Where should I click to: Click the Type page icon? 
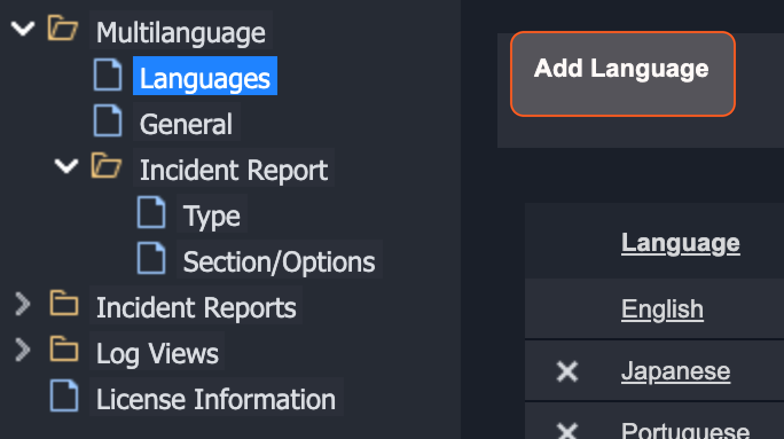coord(151,213)
